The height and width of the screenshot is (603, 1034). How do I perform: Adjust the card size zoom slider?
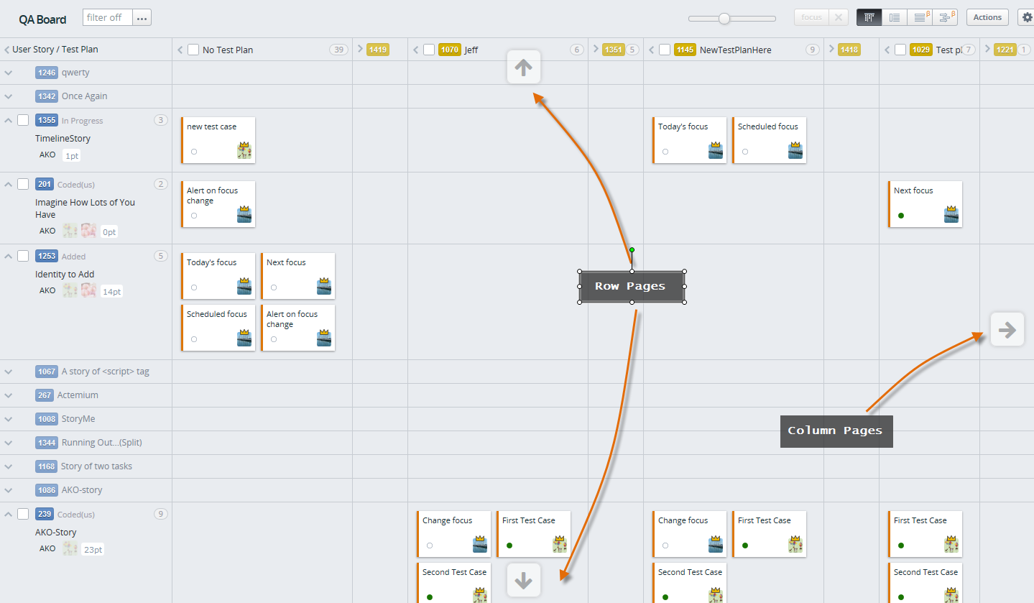pos(724,19)
